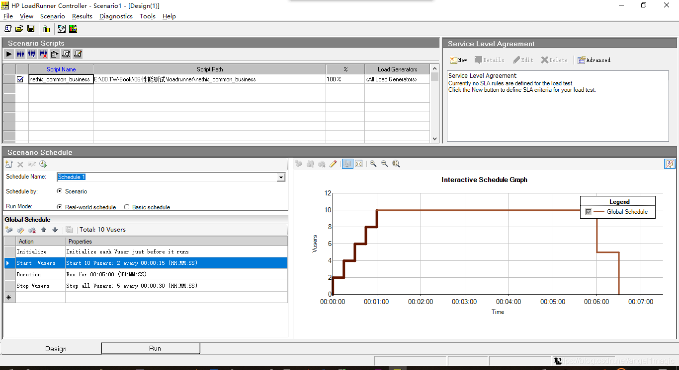Screen dimensions: 679x370
Task: Zoom in on the schedule graph
Action: [x=373, y=164]
